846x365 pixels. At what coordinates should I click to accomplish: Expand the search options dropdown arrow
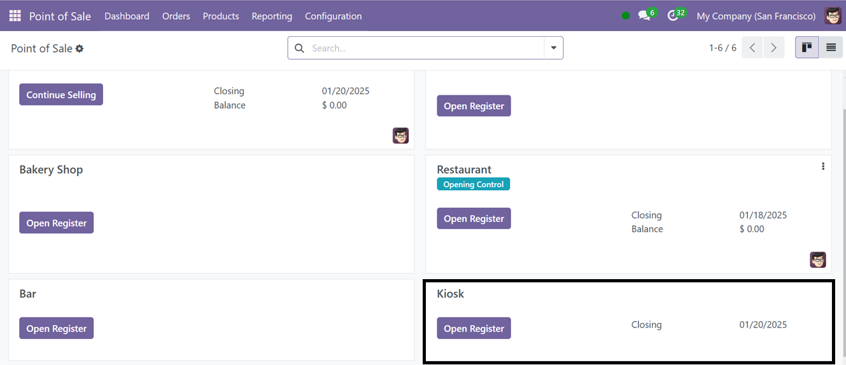pos(553,48)
